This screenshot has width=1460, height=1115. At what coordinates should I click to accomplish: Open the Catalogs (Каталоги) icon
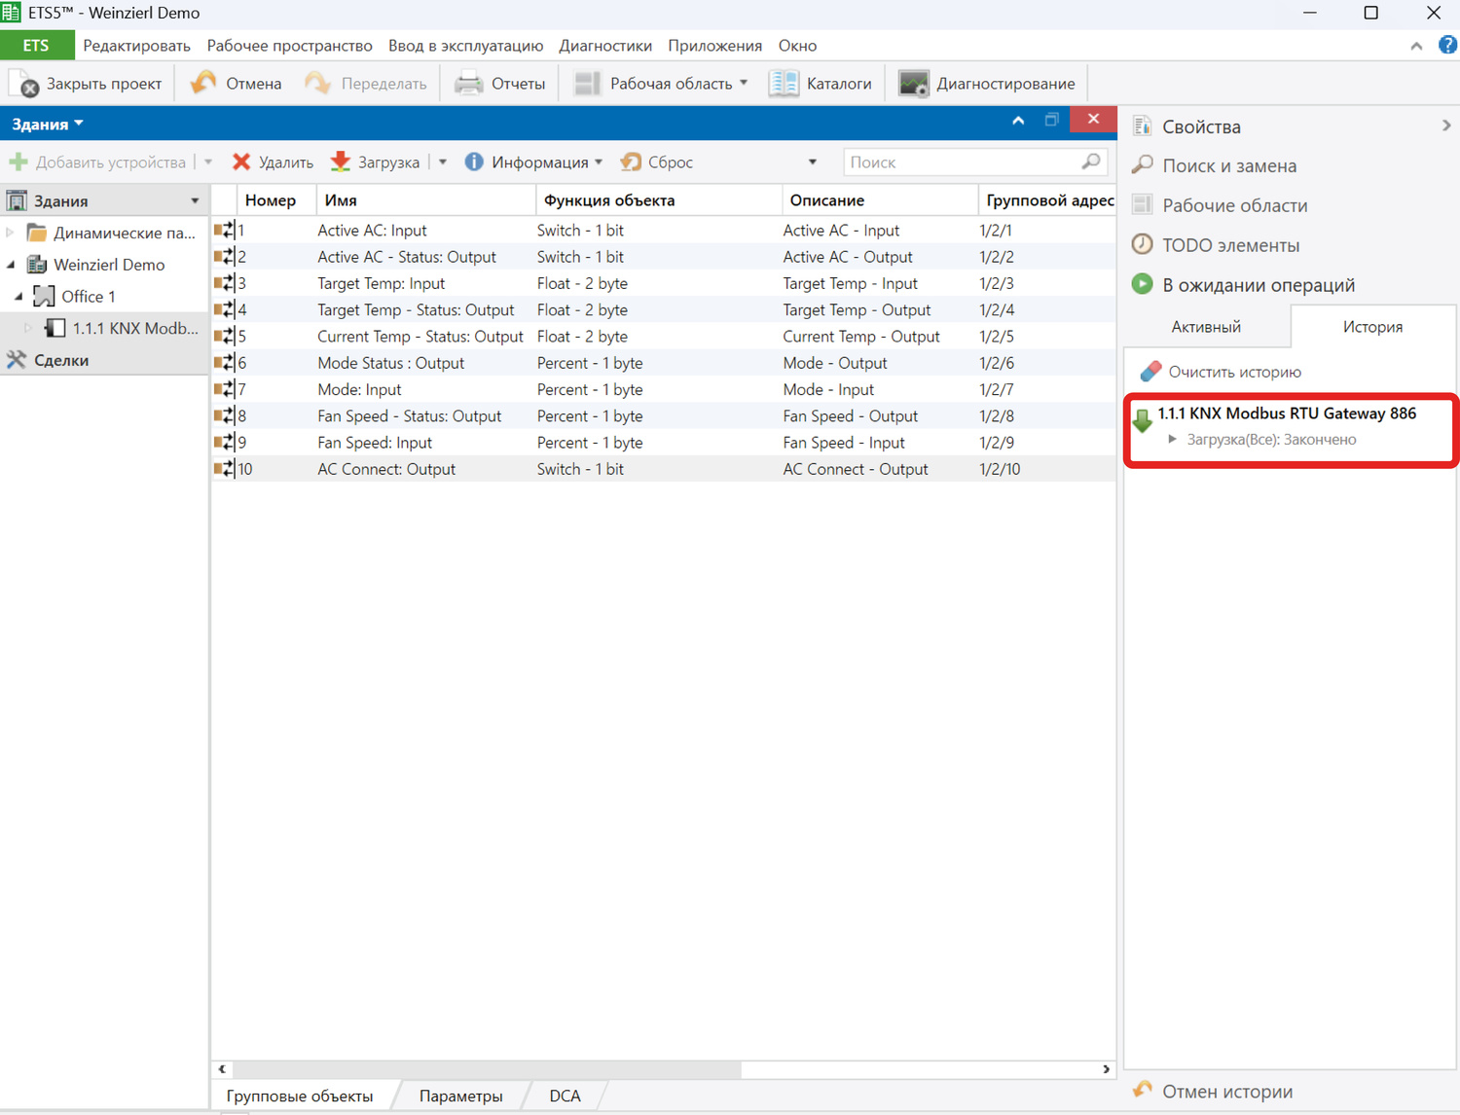tap(784, 84)
